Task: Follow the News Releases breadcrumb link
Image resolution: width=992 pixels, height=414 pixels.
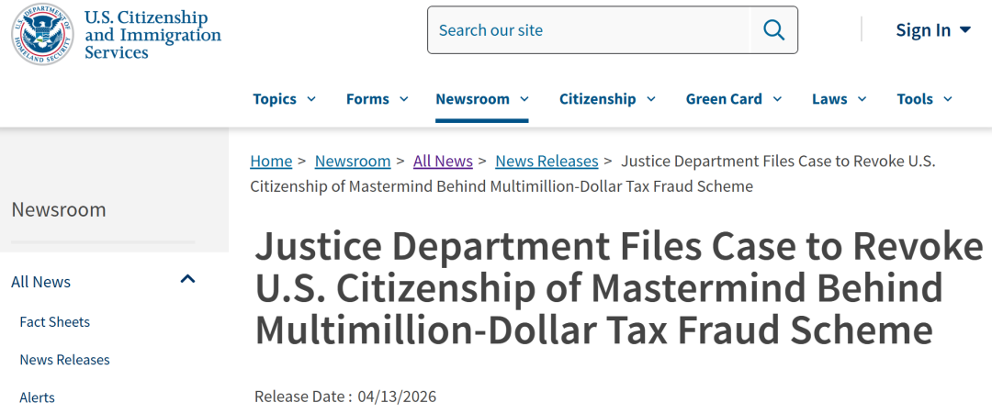Action: [x=547, y=161]
